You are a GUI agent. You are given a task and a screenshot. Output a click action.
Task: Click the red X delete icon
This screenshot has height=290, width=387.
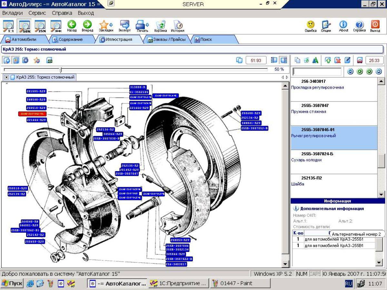[x=338, y=60]
